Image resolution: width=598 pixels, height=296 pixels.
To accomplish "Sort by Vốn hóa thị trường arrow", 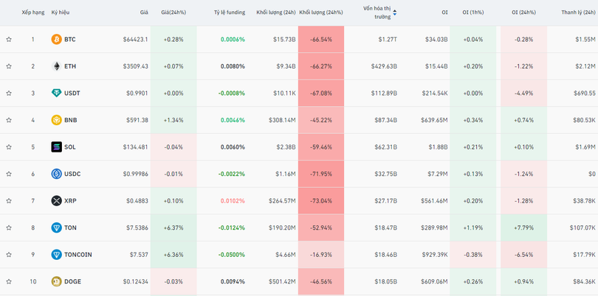I will click(394, 13).
